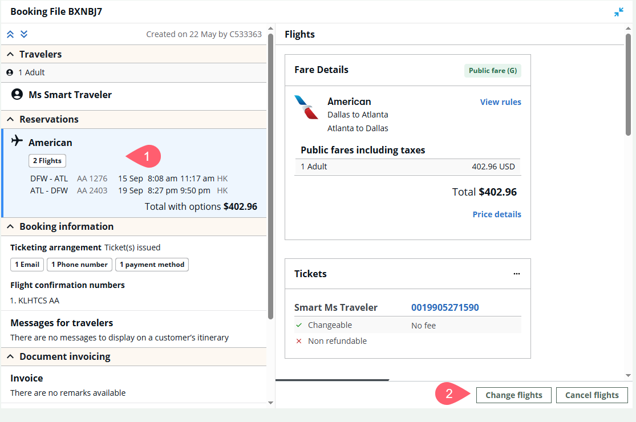Click the Flights panel scroll down arrow
Image resolution: width=636 pixels, height=422 pixels.
pos(628,375)
